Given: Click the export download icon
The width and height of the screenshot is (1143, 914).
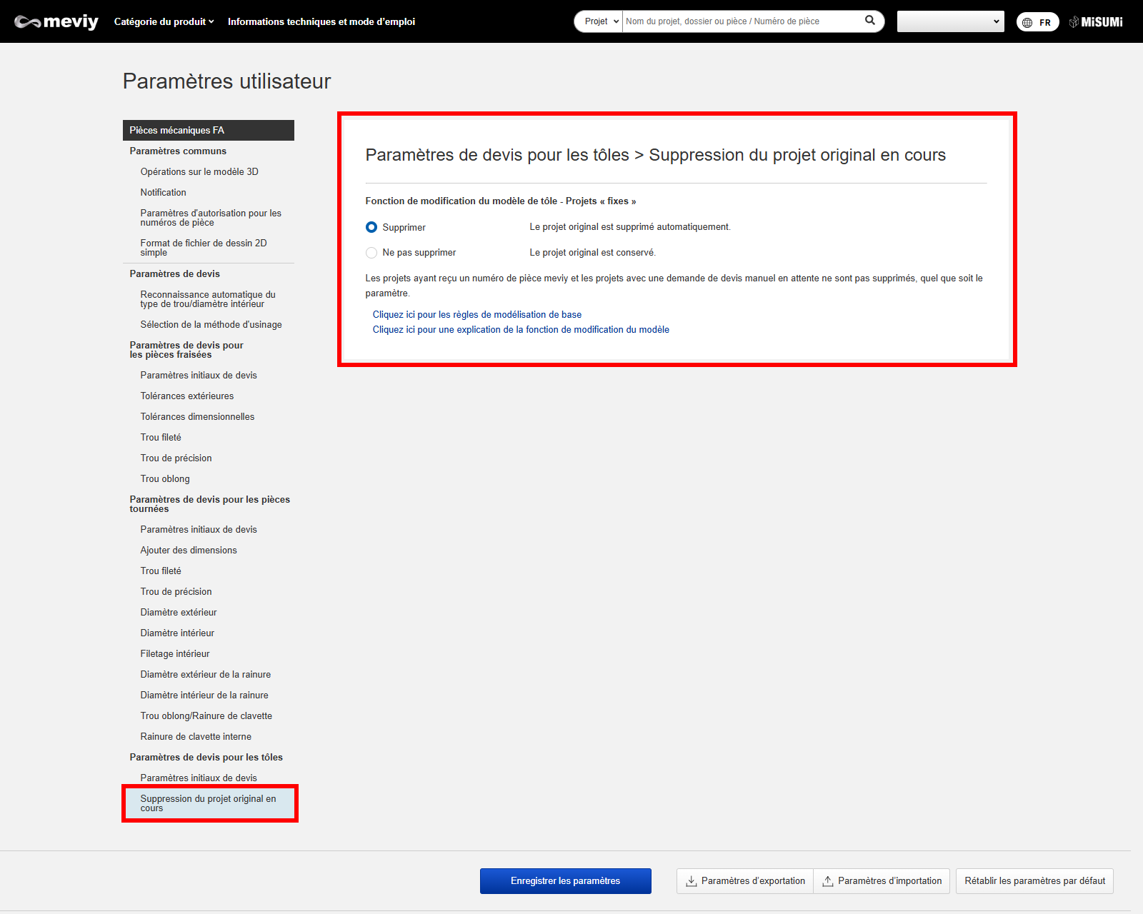Looking at the screenshot, I should (691, 881).
